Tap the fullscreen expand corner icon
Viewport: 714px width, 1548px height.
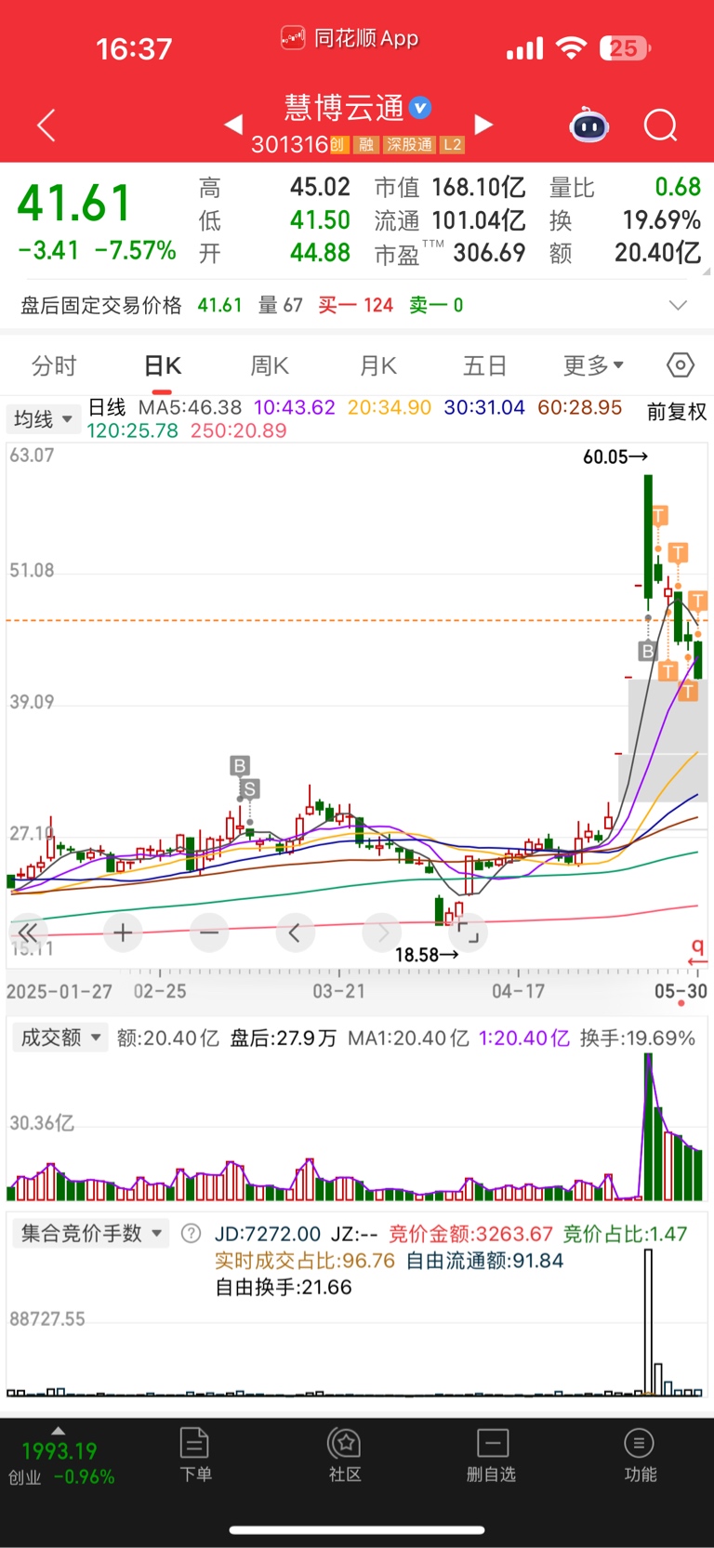pos(468,933)
